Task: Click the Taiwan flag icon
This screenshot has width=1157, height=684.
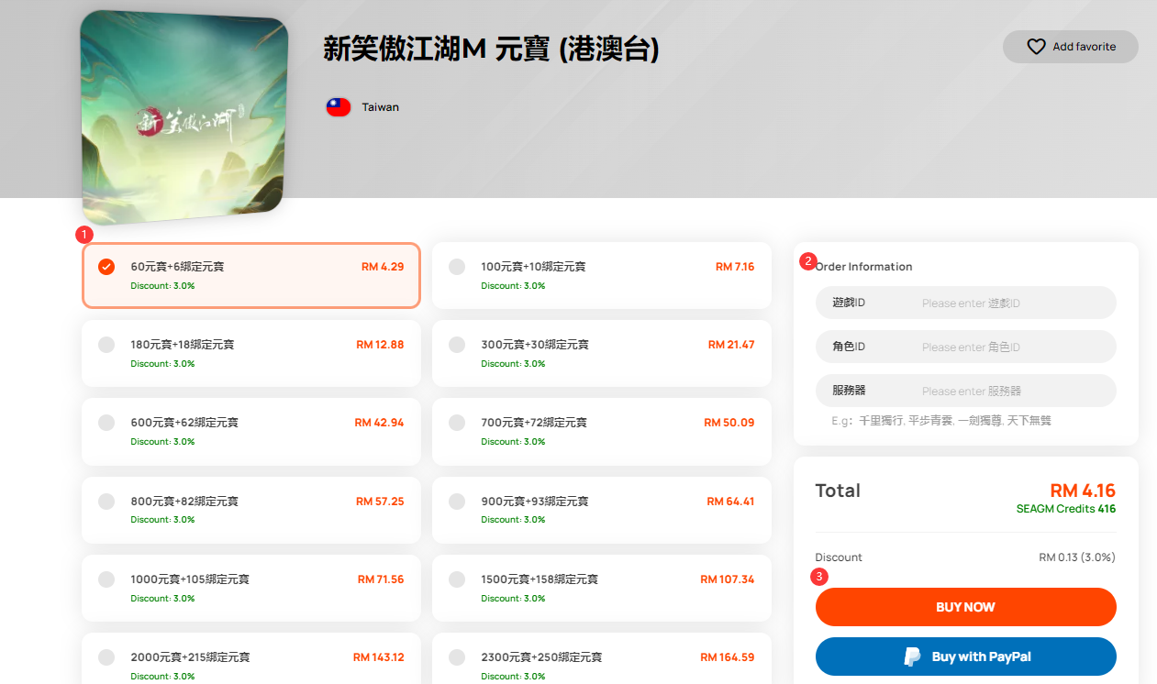Action: pos(339,107)
